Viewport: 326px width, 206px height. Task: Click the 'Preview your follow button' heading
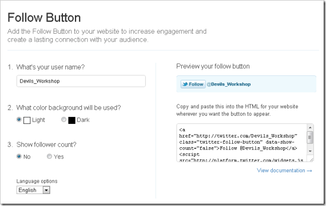[213, 66]
